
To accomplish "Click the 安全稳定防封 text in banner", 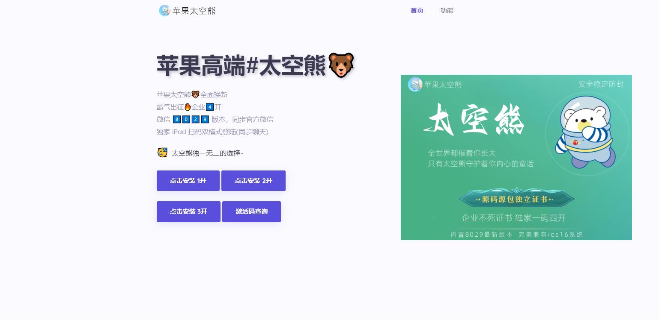I will point(601,84).
